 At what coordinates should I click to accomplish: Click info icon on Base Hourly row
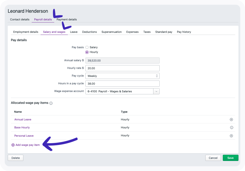tap(231, 128)
